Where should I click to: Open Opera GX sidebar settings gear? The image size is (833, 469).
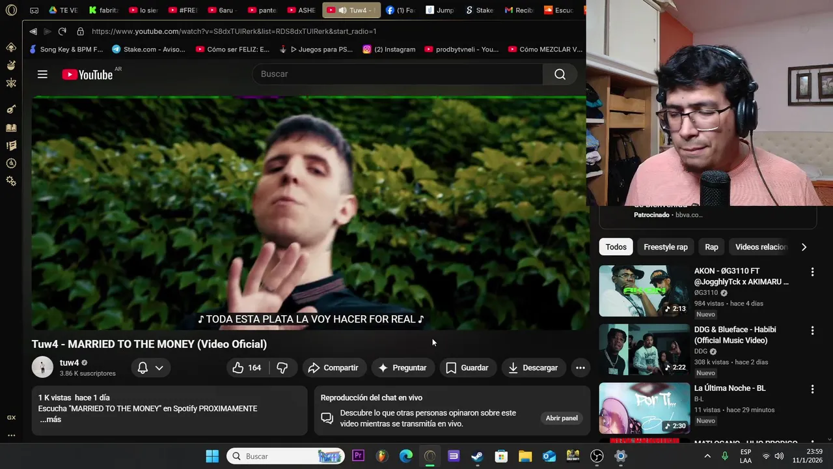(11, 181)
